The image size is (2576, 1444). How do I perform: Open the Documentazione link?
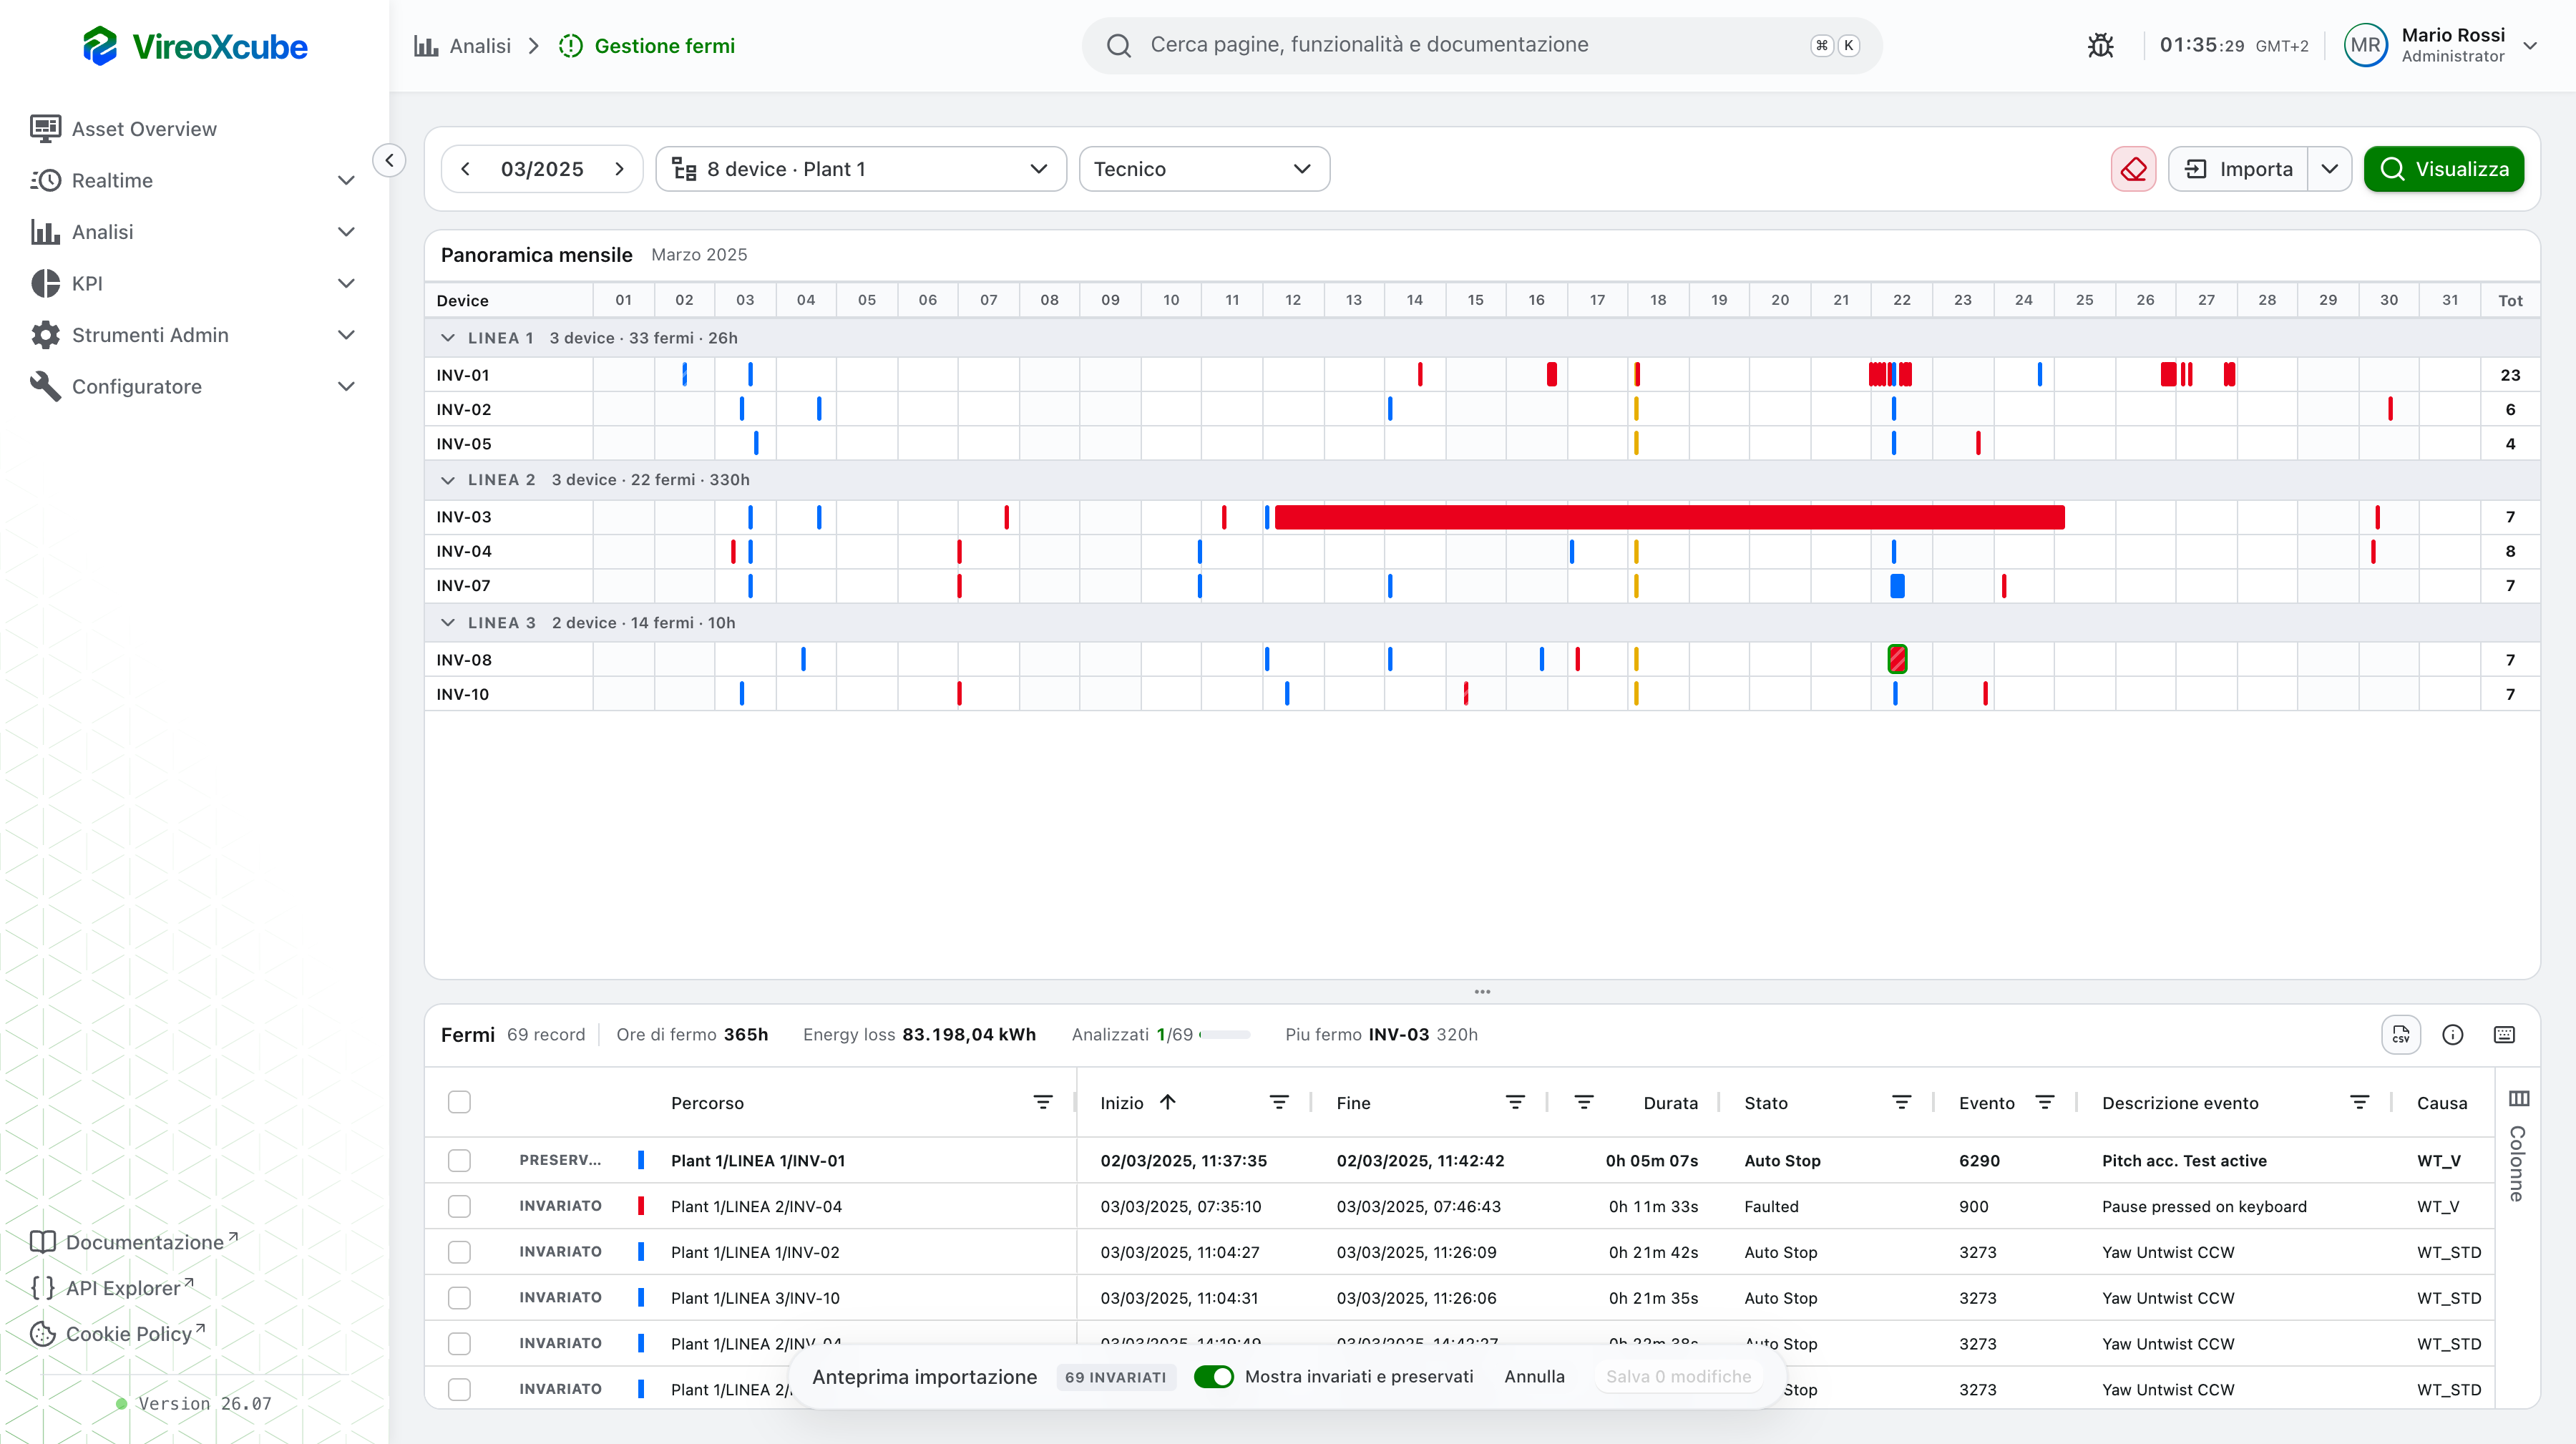click(x=134, y=1242)
